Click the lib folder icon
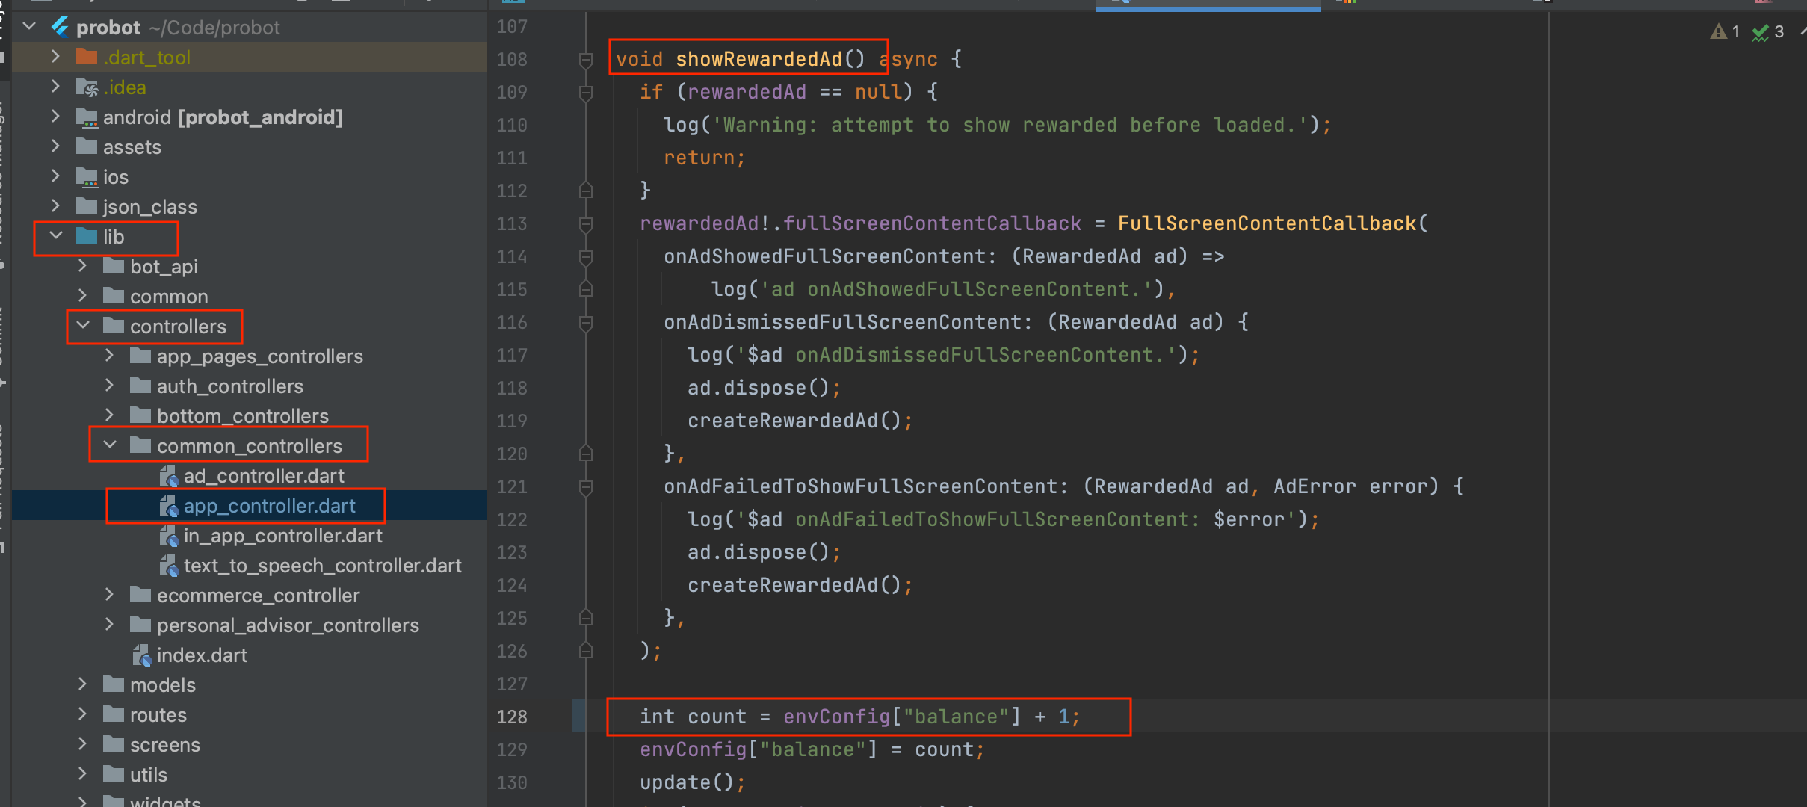1807x807 pixels. [x=86, y=236]
